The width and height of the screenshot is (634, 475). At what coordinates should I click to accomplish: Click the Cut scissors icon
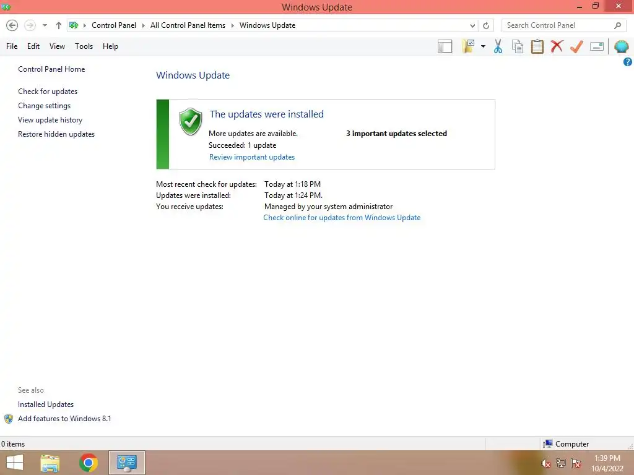[x=498, y=46]
